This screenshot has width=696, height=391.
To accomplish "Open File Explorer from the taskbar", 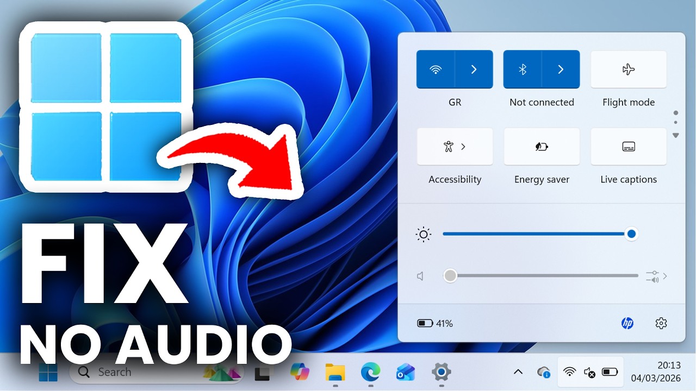I will [335, 372].
